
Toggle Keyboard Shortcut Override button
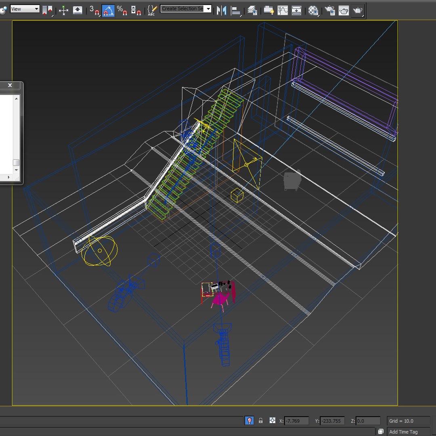(x=77, y=10)
